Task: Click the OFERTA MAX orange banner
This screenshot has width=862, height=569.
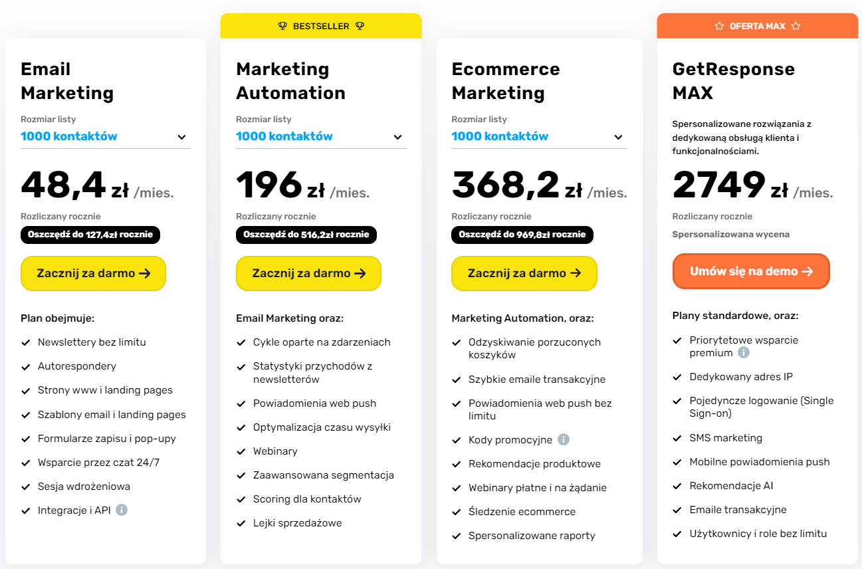Action: (758, 26)
